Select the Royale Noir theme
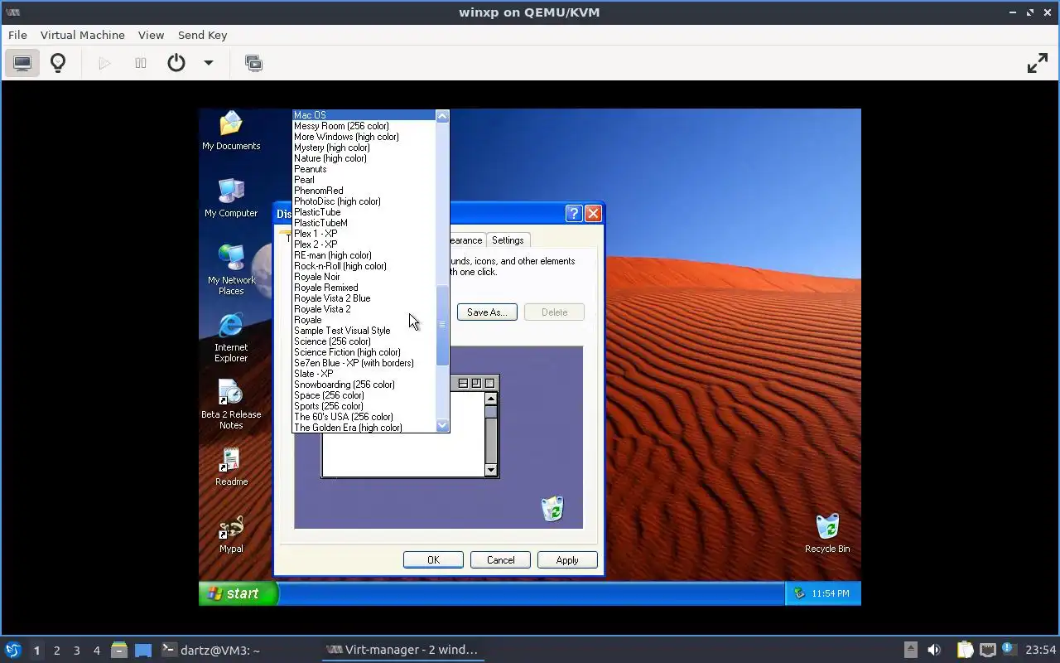 point(364,277)
